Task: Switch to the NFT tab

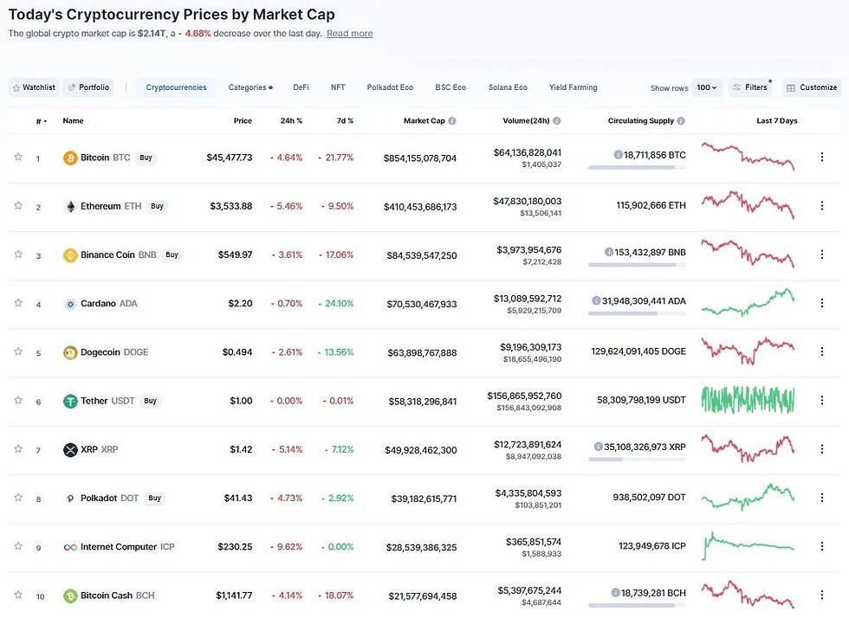Action: [338, 87]
